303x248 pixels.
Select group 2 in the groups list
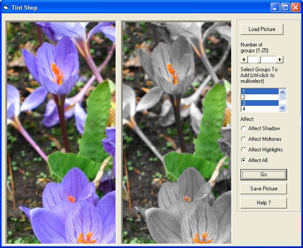(259, 97)
